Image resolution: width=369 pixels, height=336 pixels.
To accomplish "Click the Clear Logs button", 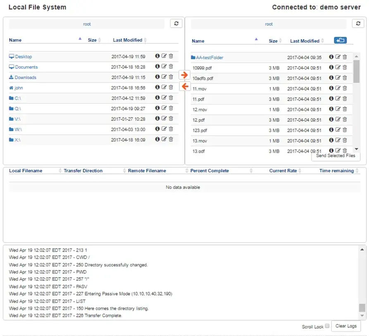I will tap(346, 326).
